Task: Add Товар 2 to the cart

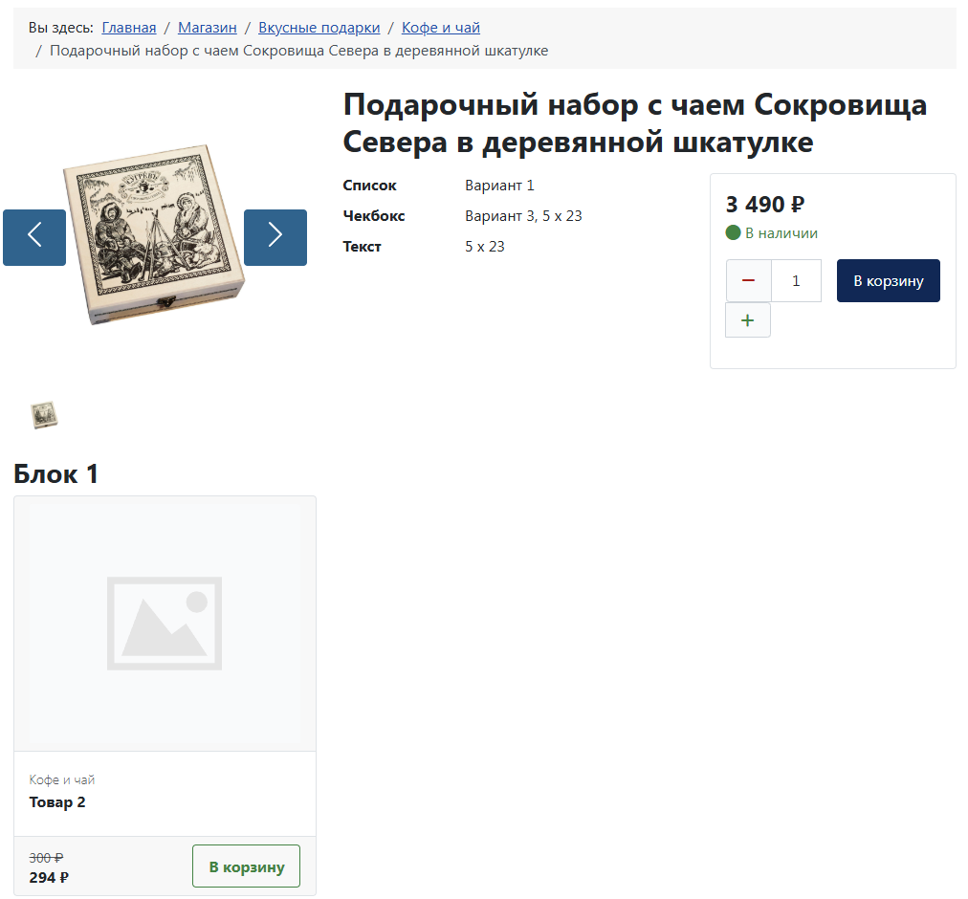Action: coord(246,866)
